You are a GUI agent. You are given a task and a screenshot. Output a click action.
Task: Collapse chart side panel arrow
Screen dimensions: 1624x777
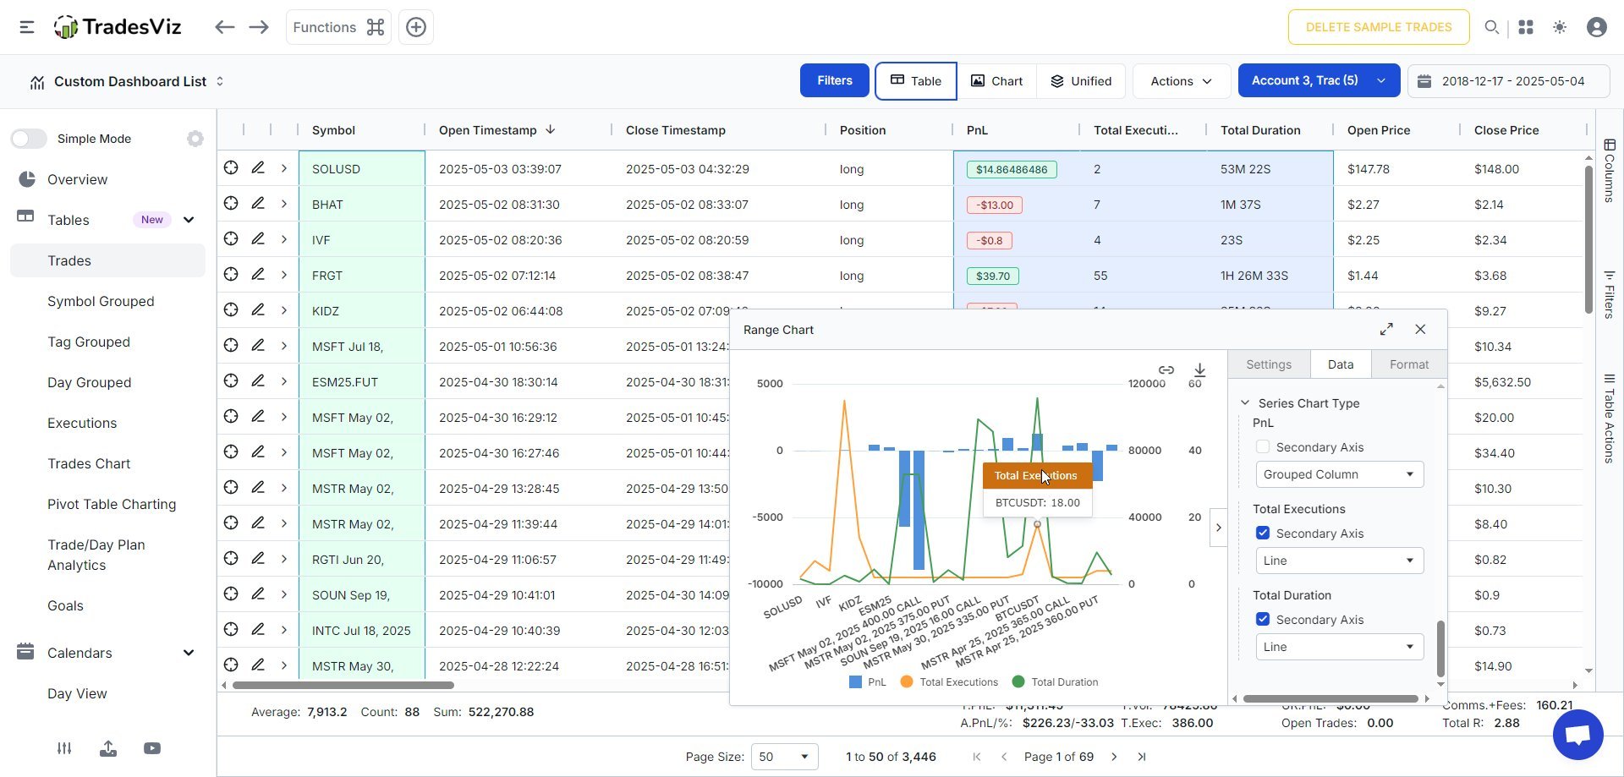1218,528
